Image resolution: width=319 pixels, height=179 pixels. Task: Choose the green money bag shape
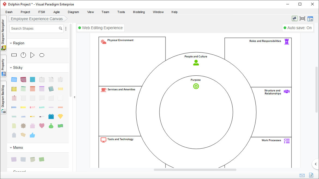51,126
